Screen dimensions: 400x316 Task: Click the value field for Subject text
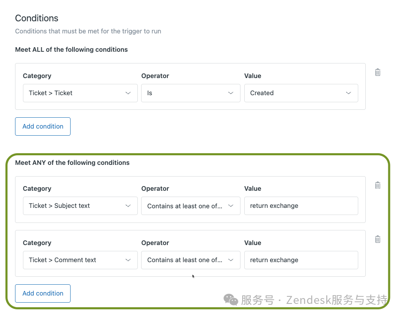click(x=301, y=206)
